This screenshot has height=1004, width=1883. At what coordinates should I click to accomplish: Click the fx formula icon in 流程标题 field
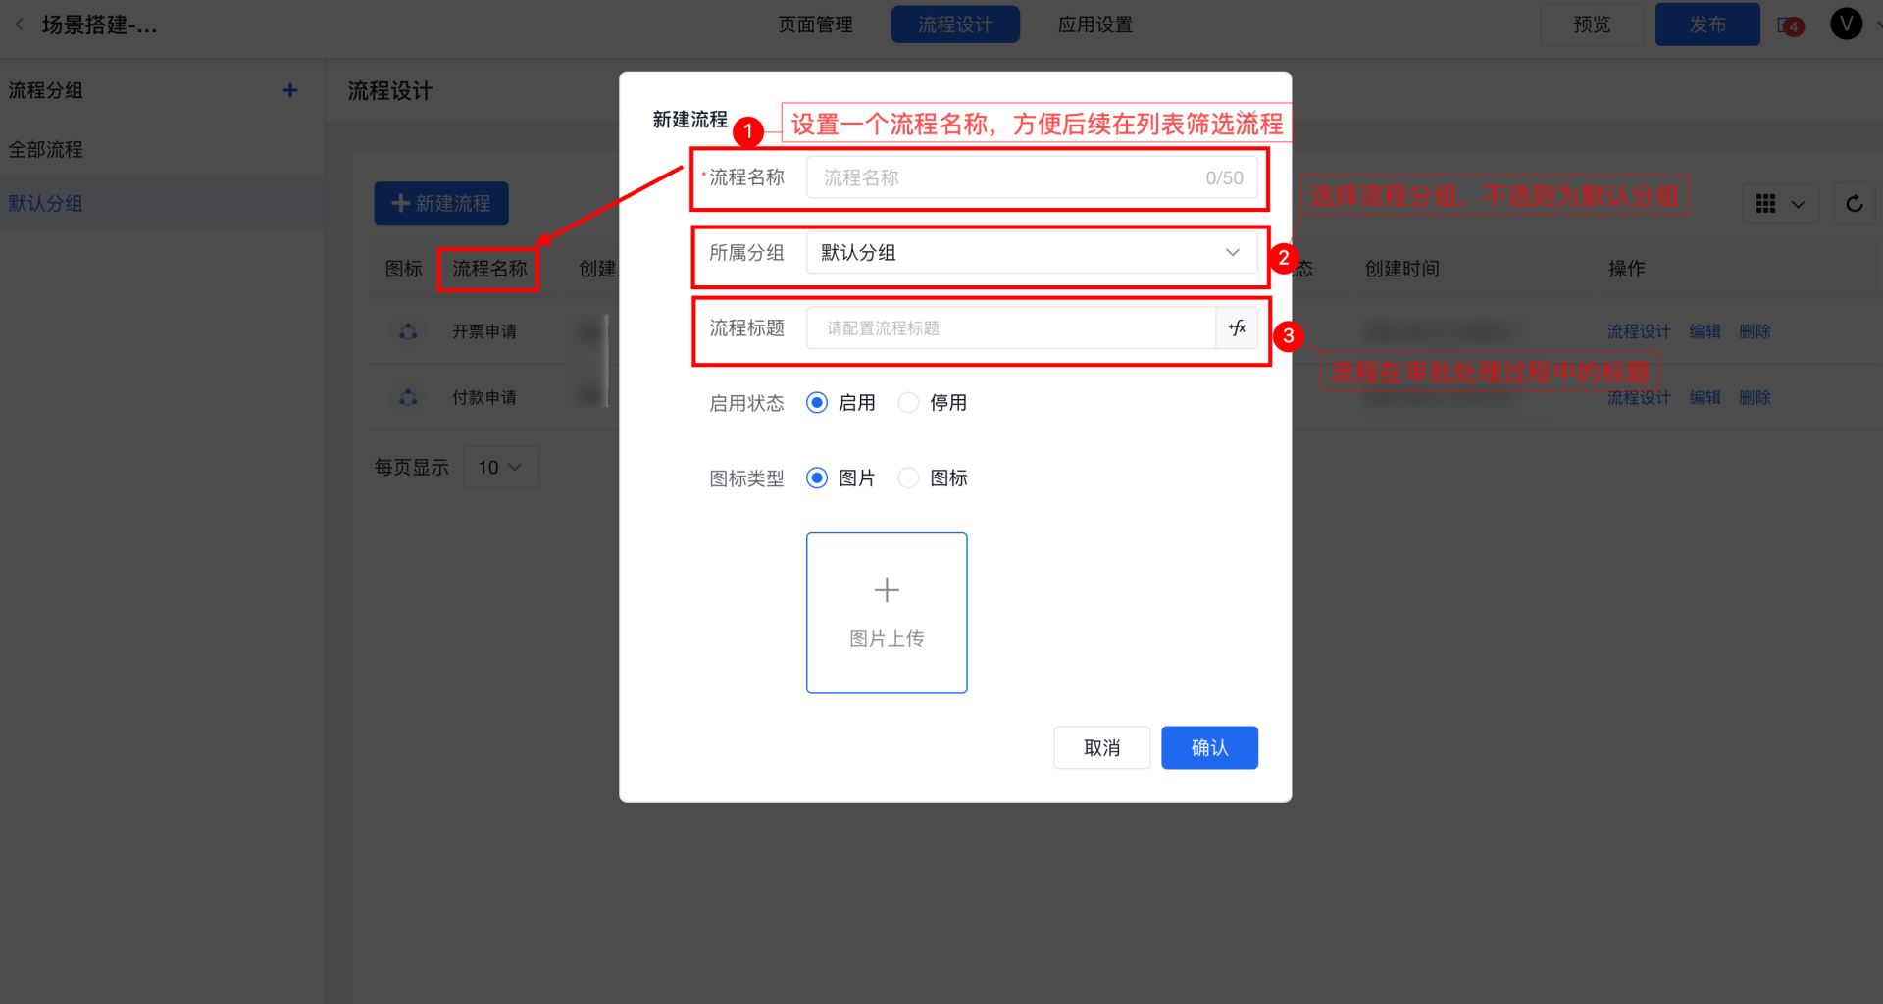[x=1237, y=327]
